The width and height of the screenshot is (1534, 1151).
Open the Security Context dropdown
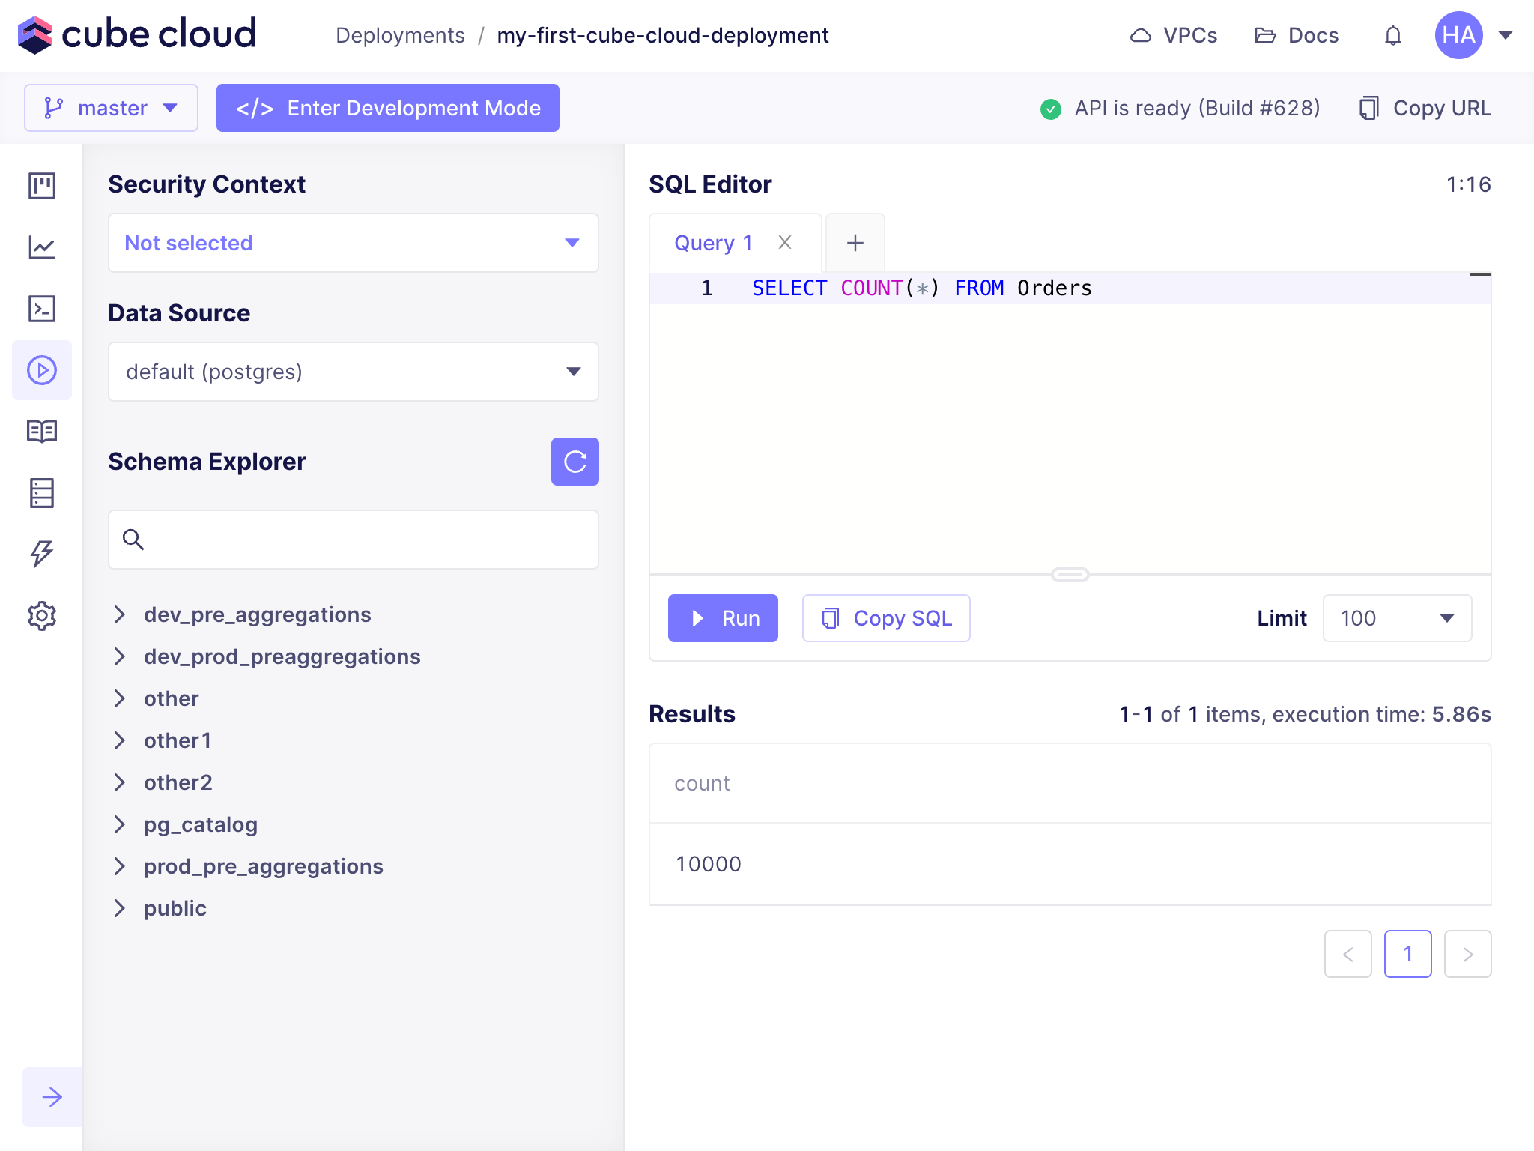[x=353, y=243]
